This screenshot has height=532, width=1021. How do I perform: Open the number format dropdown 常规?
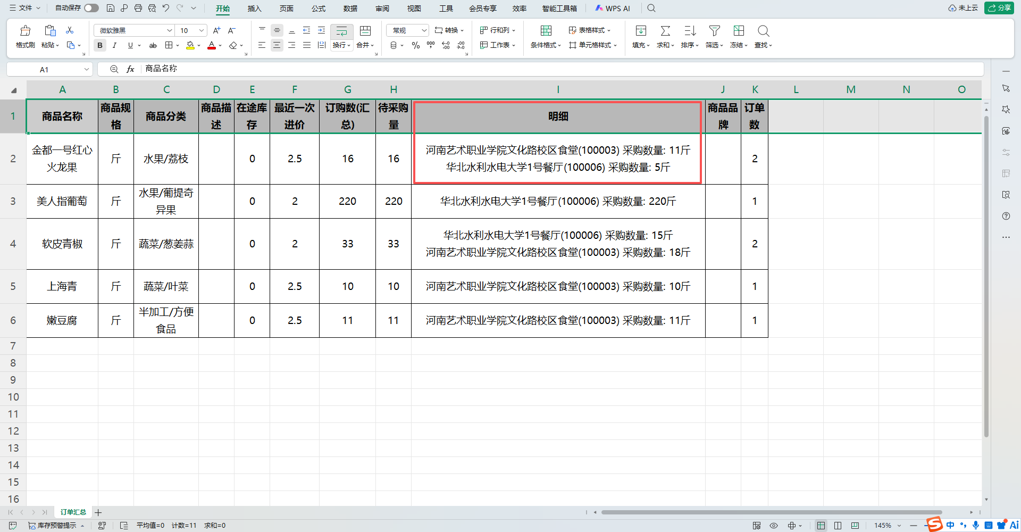[x=424, y=30]
